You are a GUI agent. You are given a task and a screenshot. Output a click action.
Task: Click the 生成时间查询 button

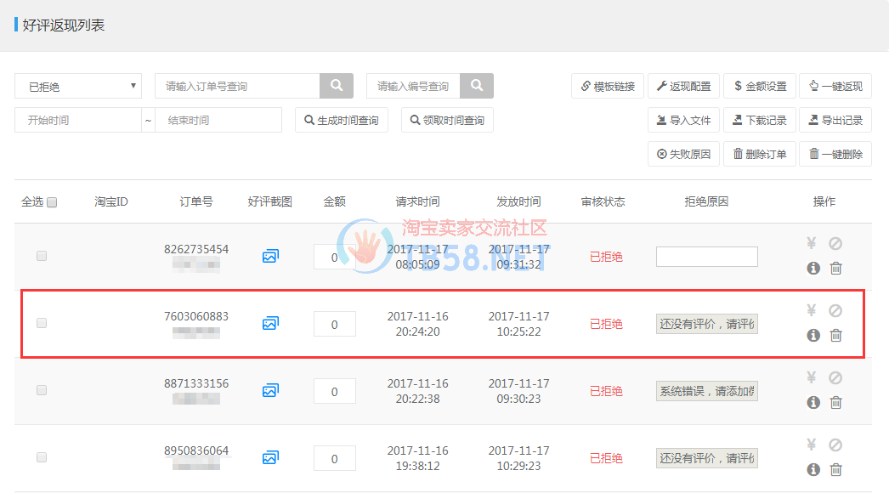pos(342,120)
